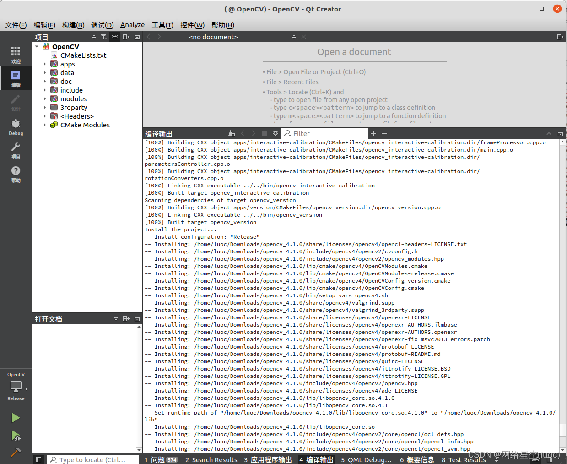
Task: Switch to 3 应用程序输出 tab
Action: [268, 459]
